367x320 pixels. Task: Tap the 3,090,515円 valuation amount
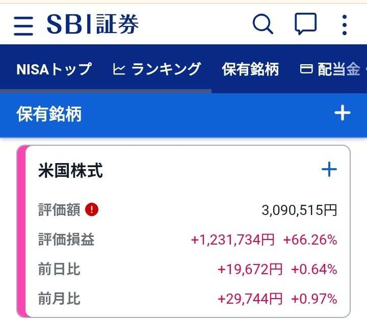[299, 210]
